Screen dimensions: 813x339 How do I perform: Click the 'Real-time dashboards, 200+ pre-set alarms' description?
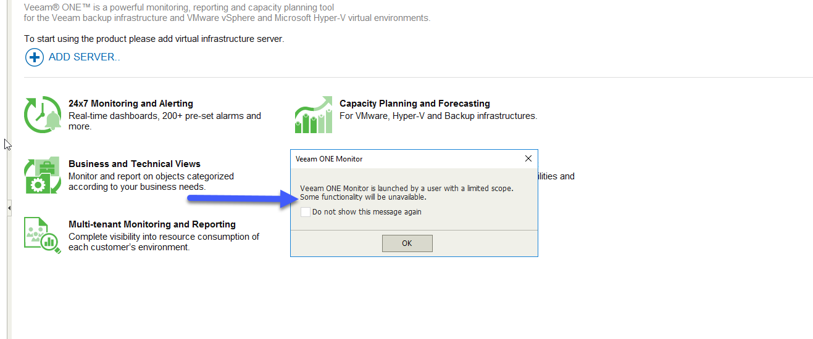click(165, 121)
